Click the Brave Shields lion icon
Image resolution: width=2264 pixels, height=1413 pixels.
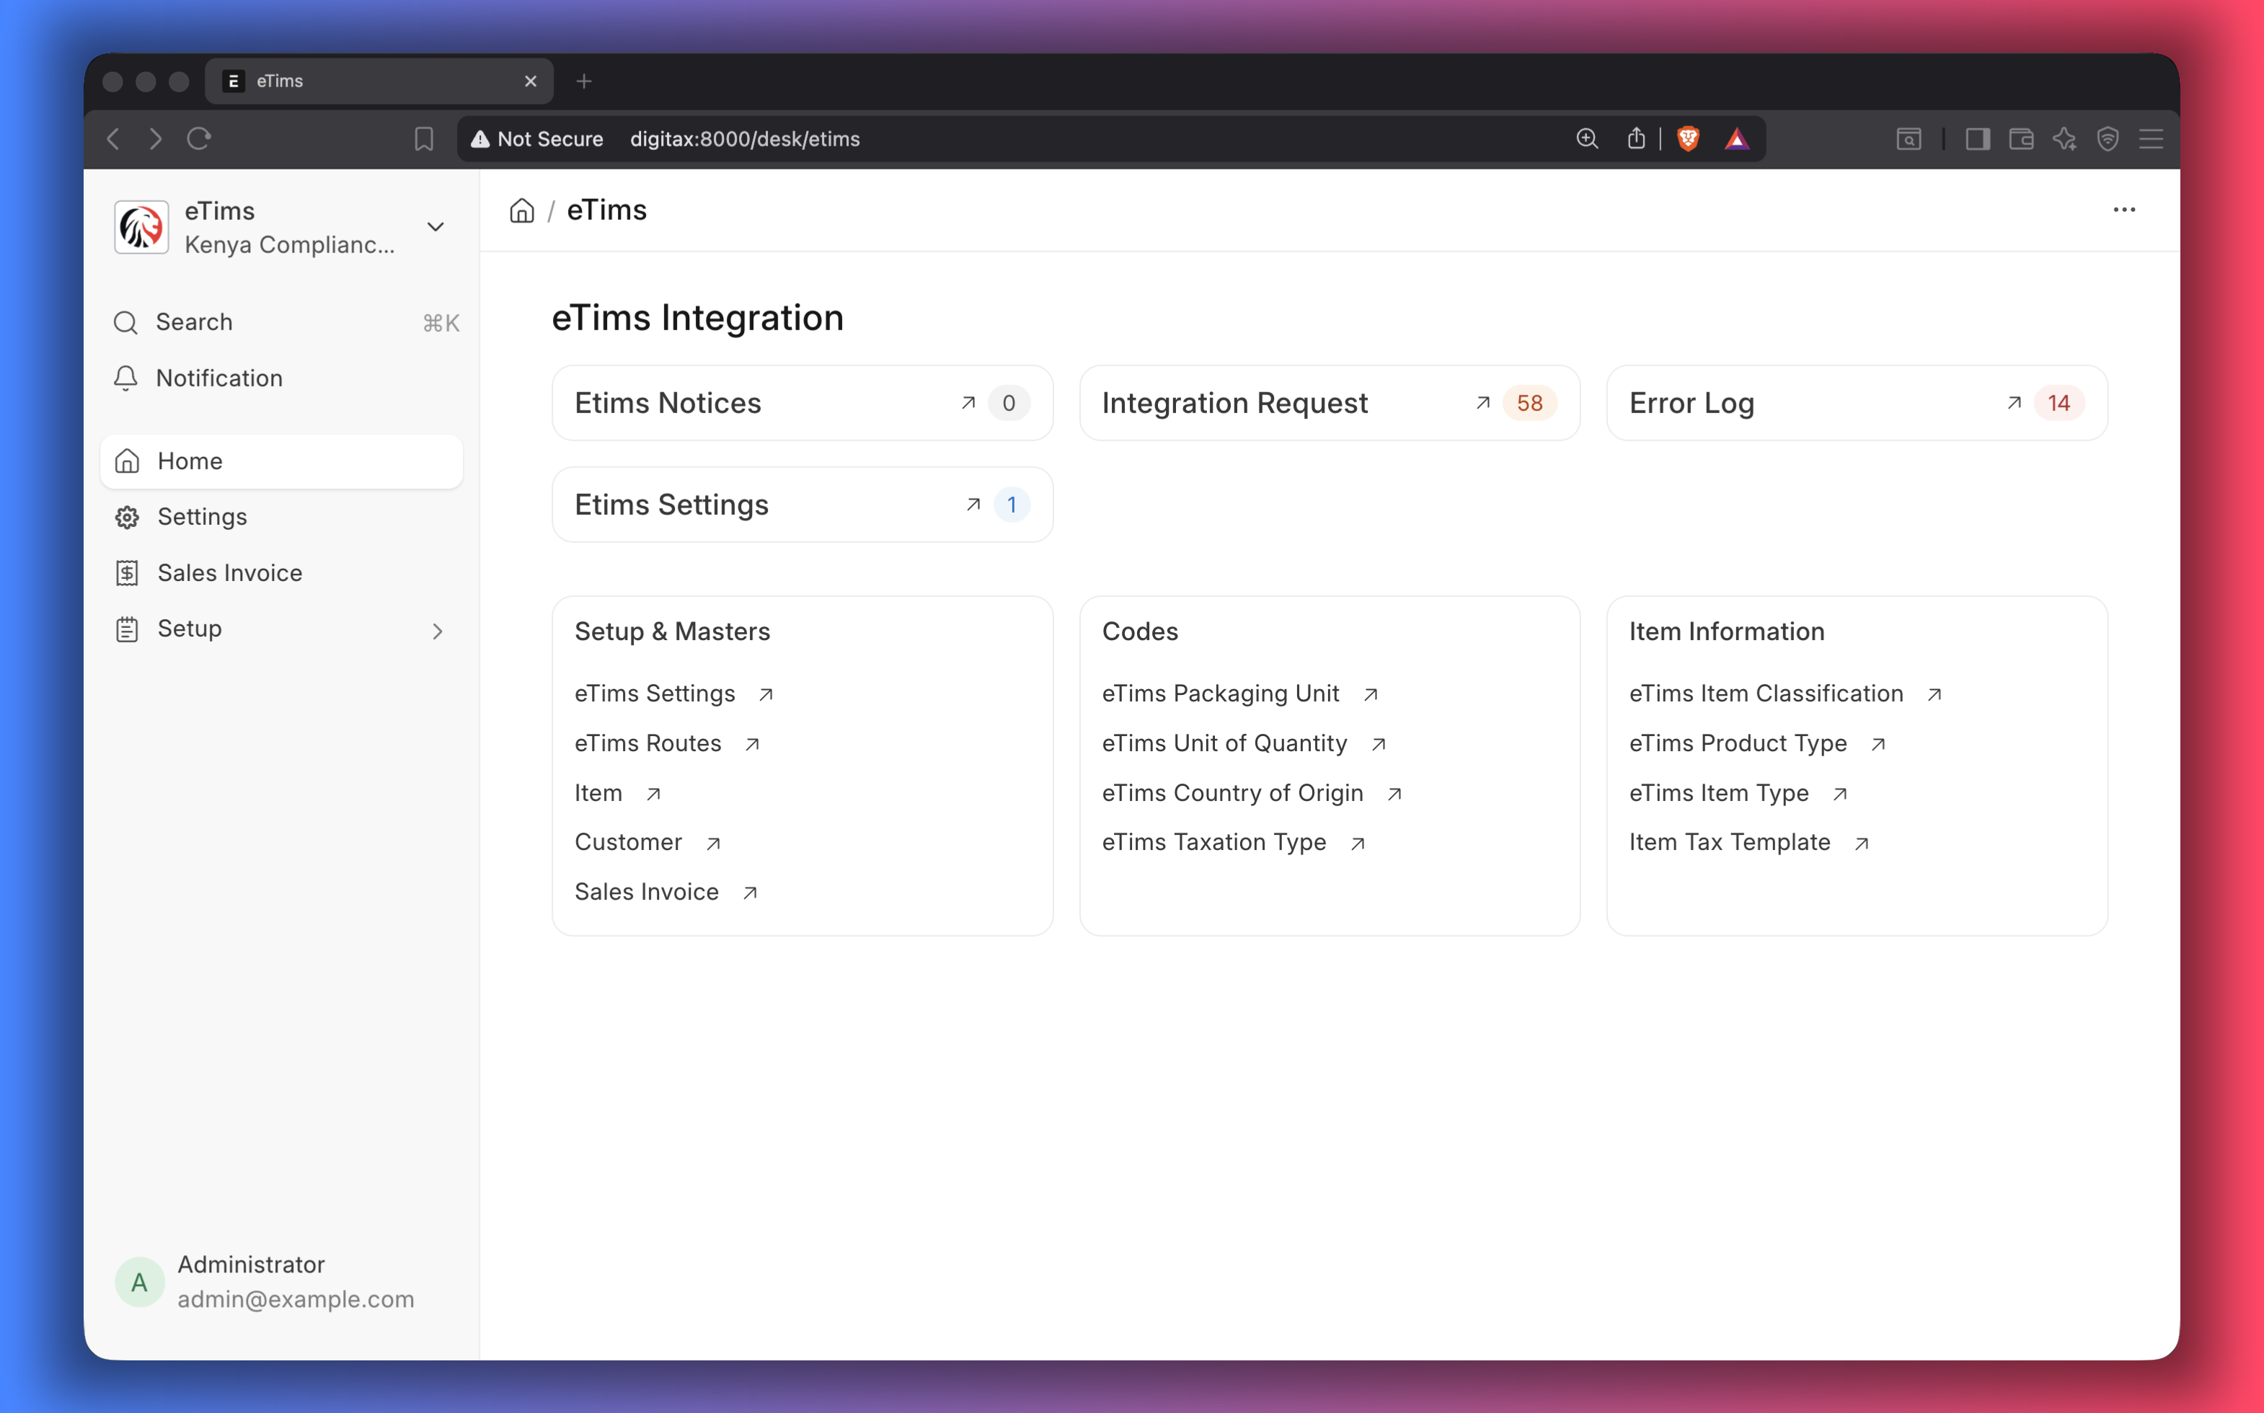click(1687, 139)
